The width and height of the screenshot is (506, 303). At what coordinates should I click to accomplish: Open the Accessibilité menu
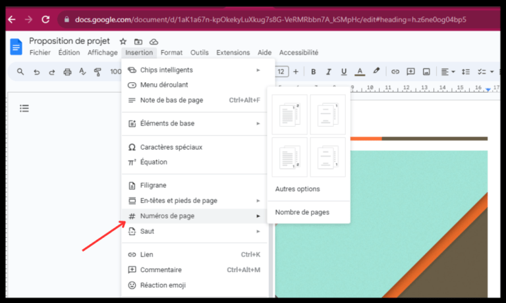298,53
